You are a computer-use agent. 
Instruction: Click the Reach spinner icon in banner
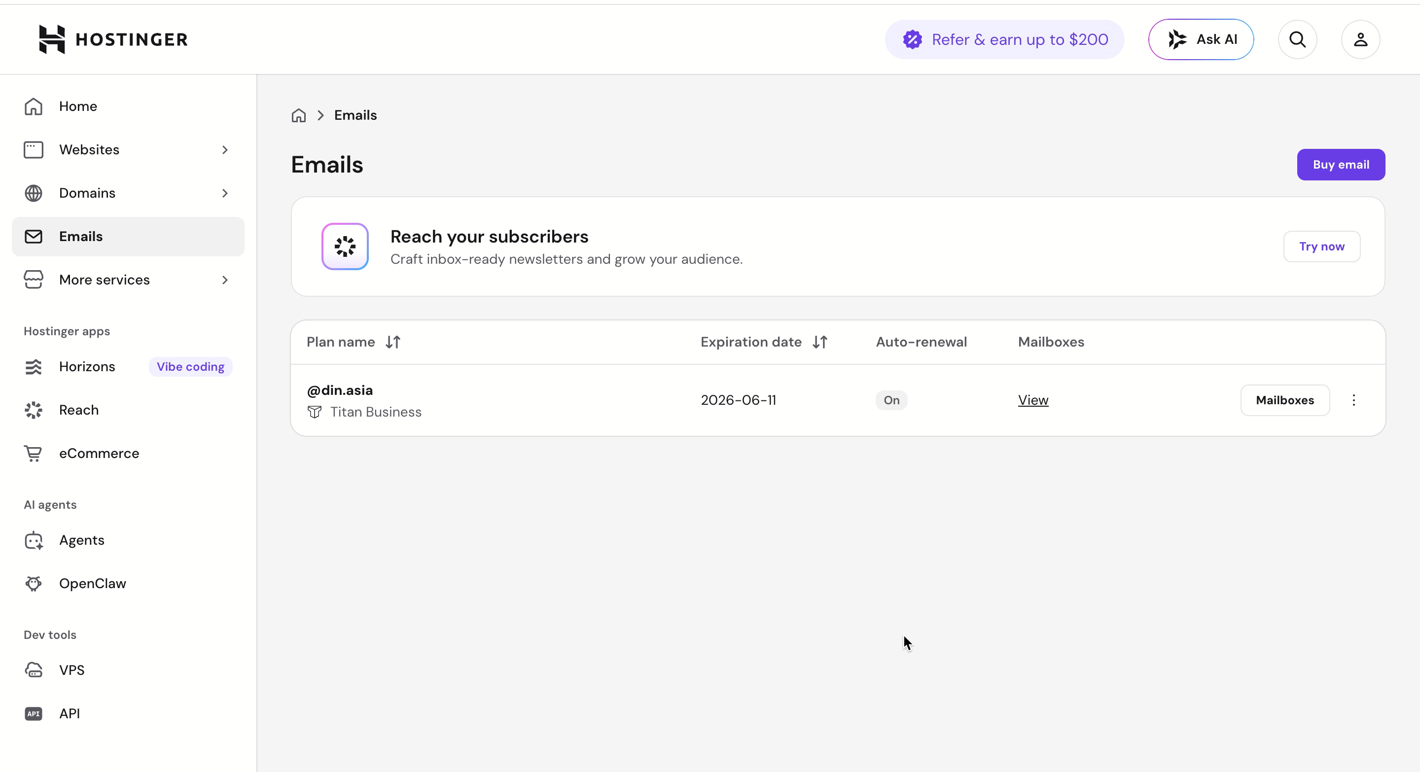point(345,246)
